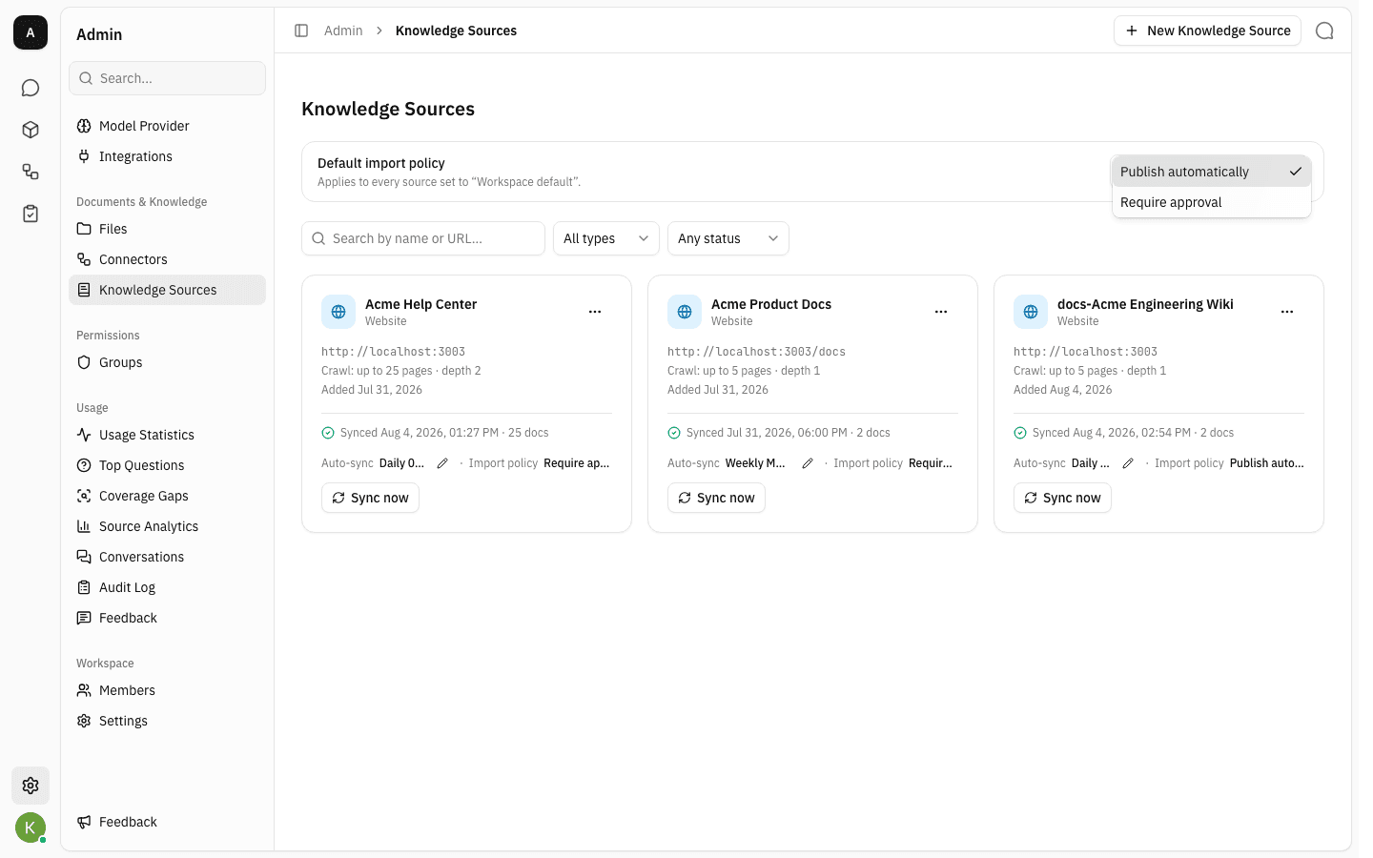
Task: Open Engineering Wiki import policy value
Action: (1267, 463)
